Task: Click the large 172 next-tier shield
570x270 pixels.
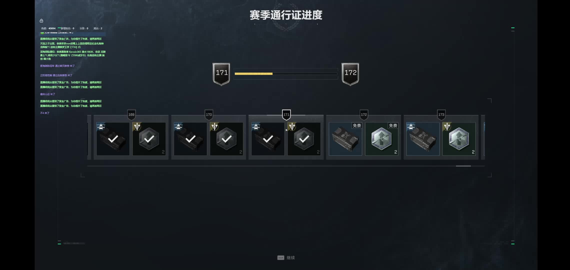Action: tap(350, 74)
